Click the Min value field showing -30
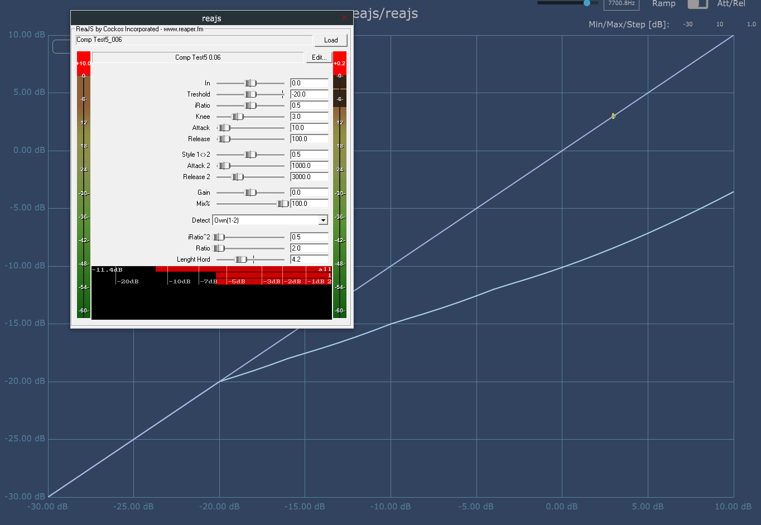Viewport: 761px width, 525px height. (688, 25)
